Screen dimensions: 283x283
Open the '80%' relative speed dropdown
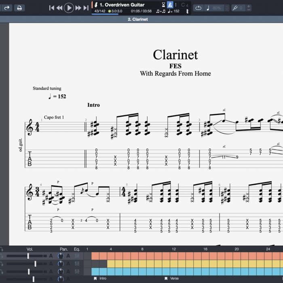click(x=217, y=8)
